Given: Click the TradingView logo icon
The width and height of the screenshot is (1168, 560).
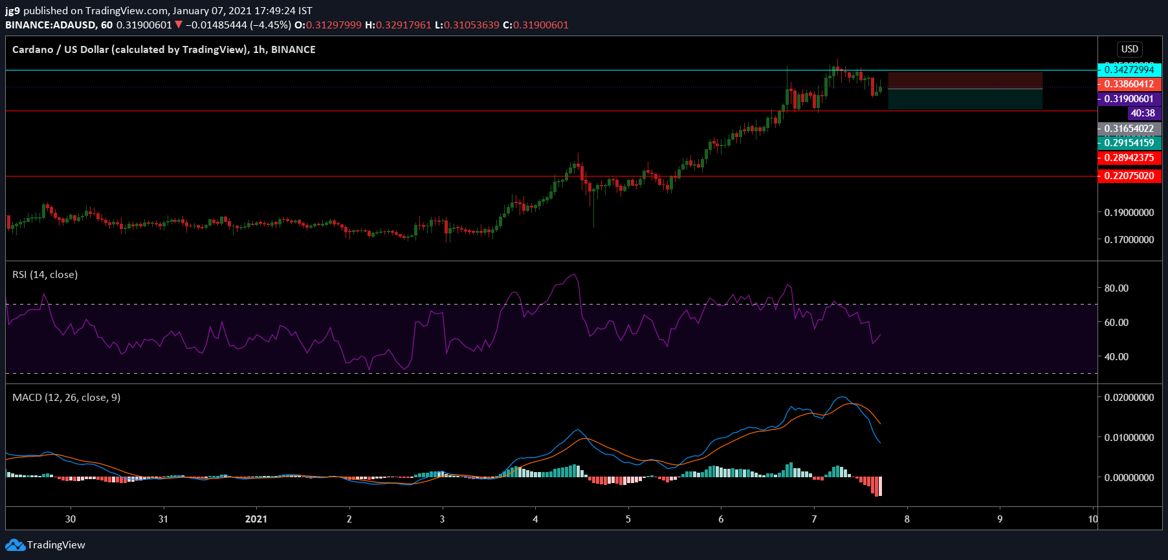Looking at the screenshot, I should 15,545.
